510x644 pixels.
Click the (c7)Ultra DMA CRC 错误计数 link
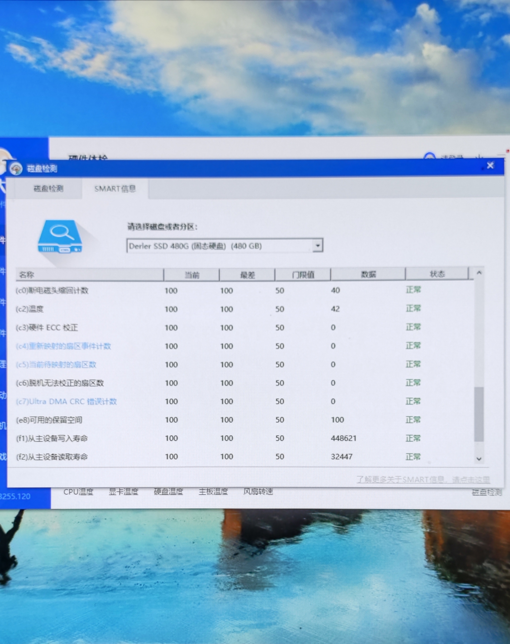tap(66, 402)
